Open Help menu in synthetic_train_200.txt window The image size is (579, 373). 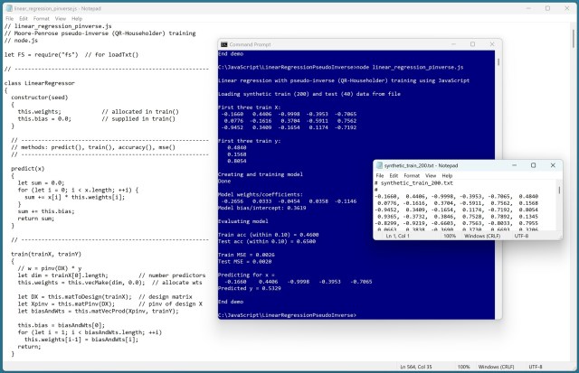click(449, 175)
